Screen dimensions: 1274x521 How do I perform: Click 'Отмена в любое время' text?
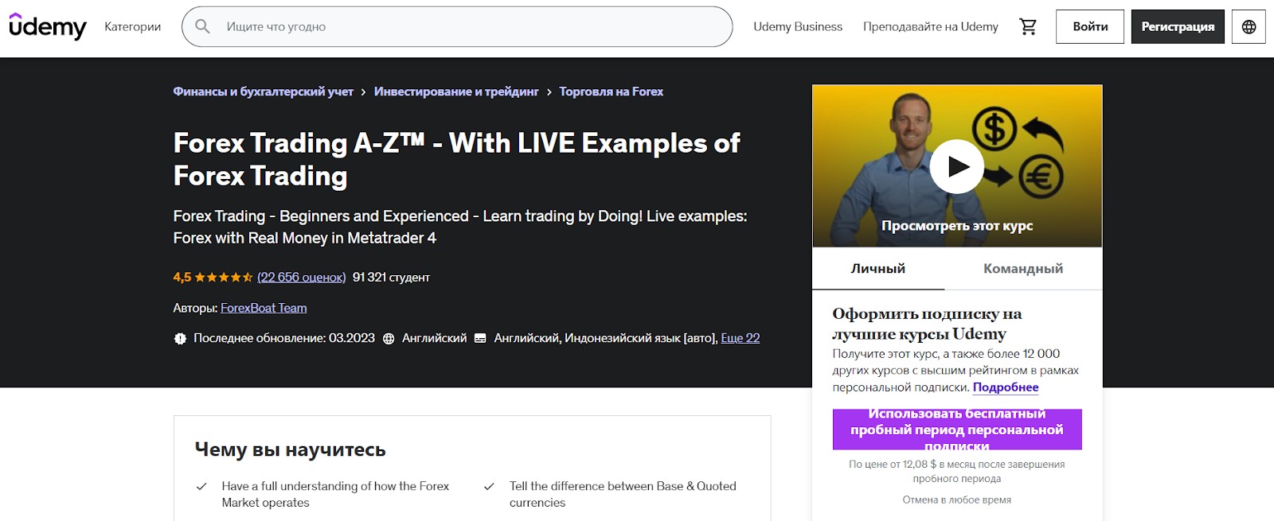tap(957, 500)
